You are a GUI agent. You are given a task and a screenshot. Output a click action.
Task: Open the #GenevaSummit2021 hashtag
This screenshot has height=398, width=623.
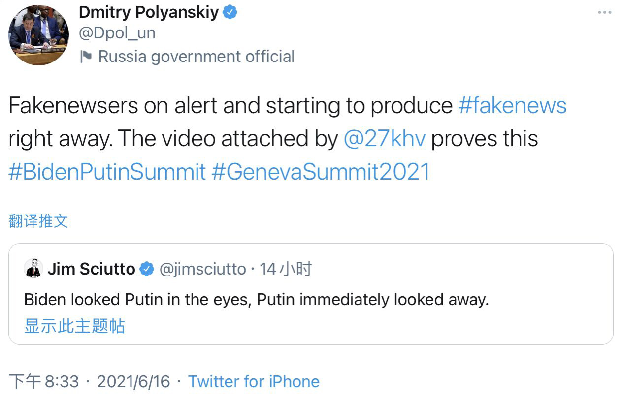[x=321, y=172]
